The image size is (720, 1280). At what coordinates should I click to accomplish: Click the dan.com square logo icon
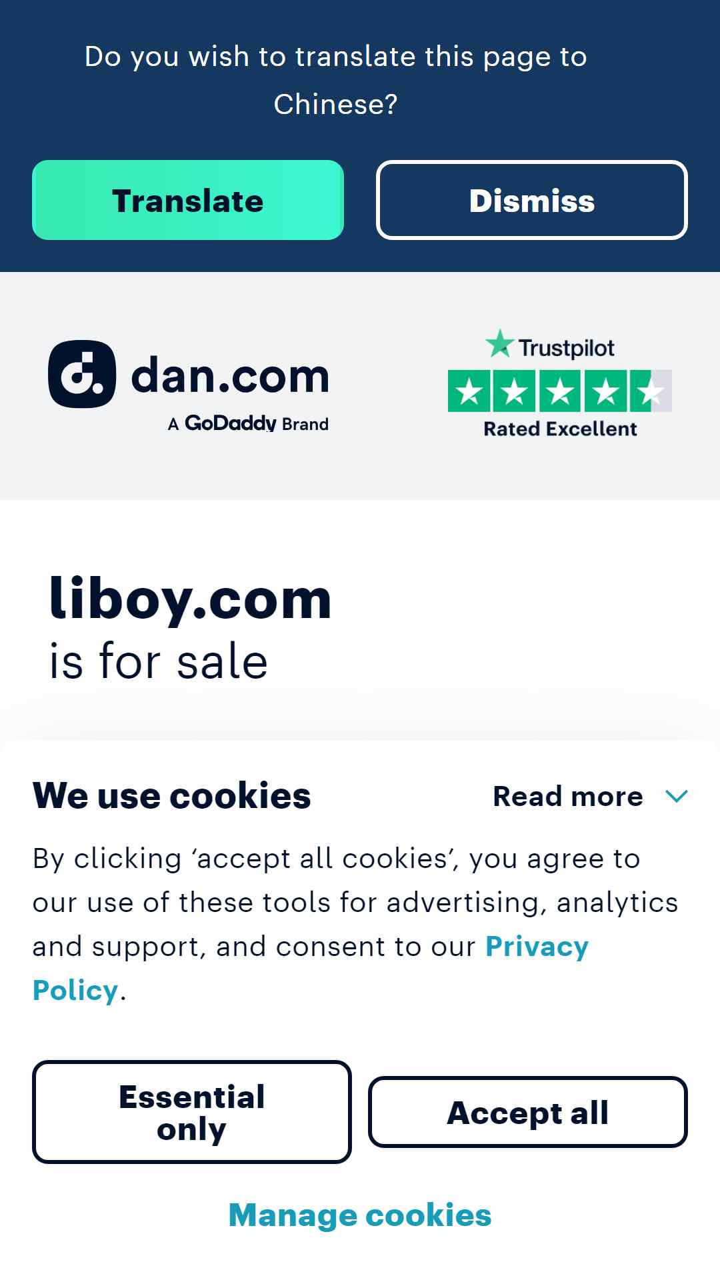pos(82,374)
